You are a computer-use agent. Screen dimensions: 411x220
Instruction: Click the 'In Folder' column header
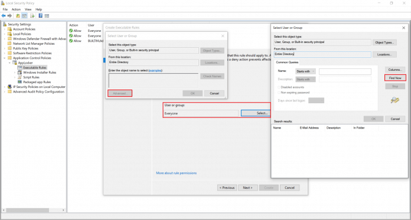click(359, 128)
